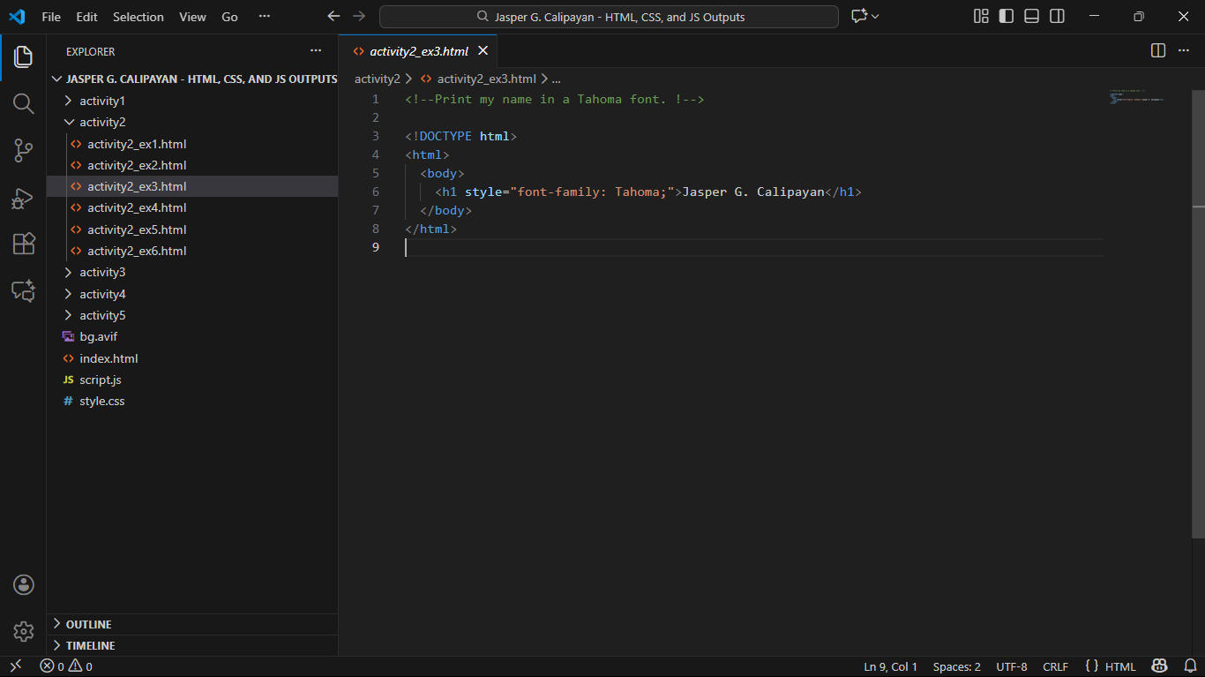This screenshot has height=677, width=1205.
Task: Open the Manage gear settings icon
Action: pyautogui.click(x=23, y=631)
